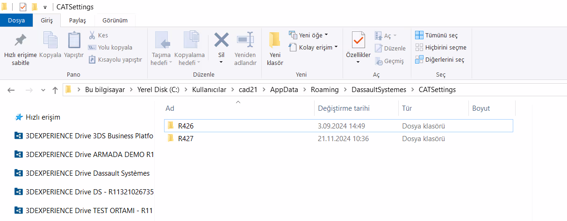This screenshot has height=221, width=567.
Task: Select the R427 folder
Action: tap(339, 139)
